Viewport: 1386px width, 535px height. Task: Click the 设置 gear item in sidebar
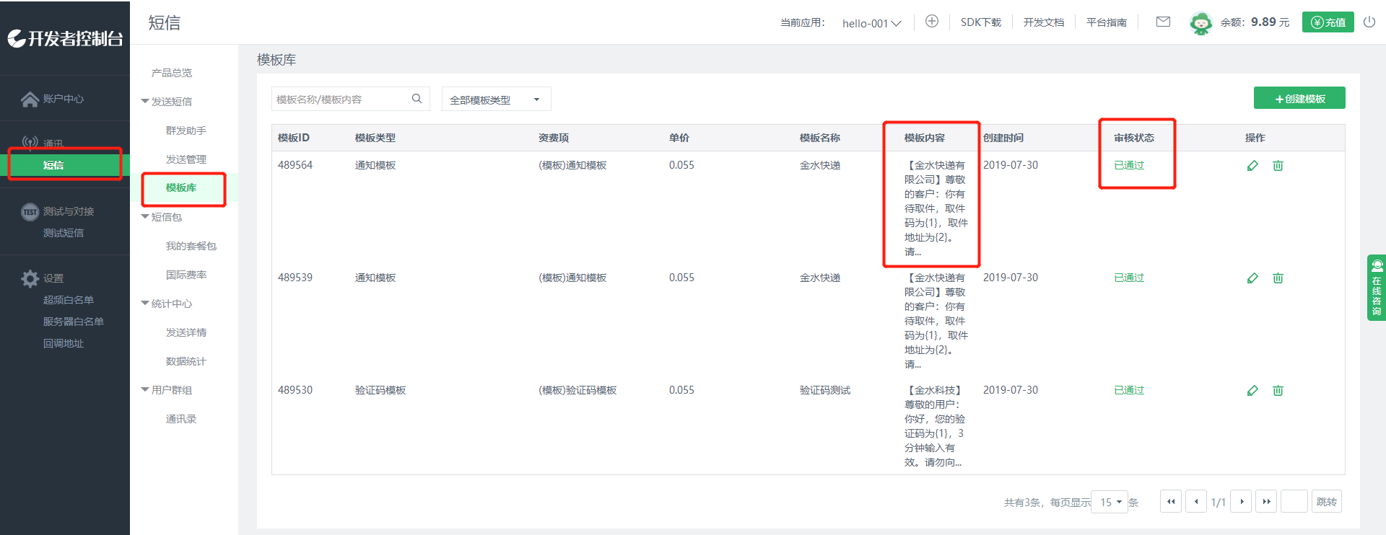[42, 278]
